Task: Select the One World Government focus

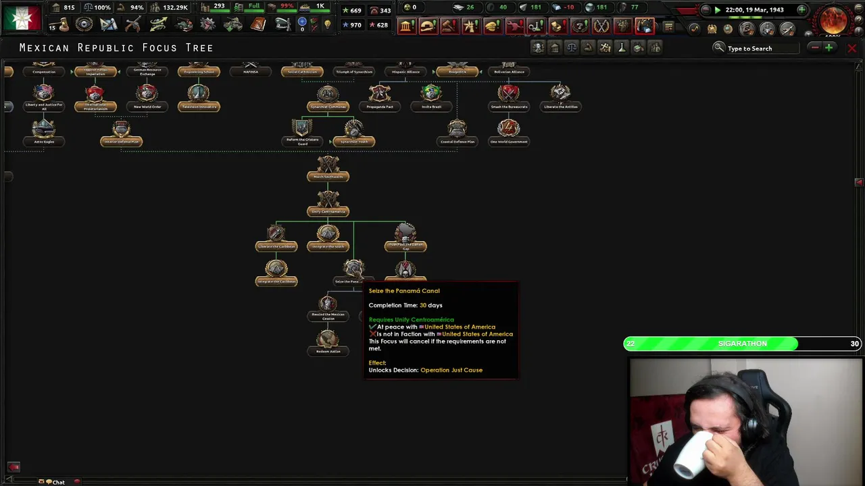Action: coord(509,133)
